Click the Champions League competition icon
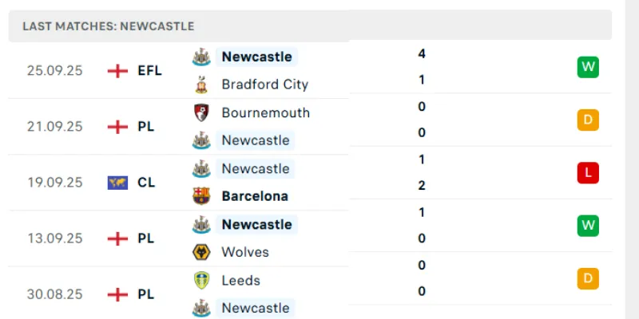The image size is (639, 319). 117,183
